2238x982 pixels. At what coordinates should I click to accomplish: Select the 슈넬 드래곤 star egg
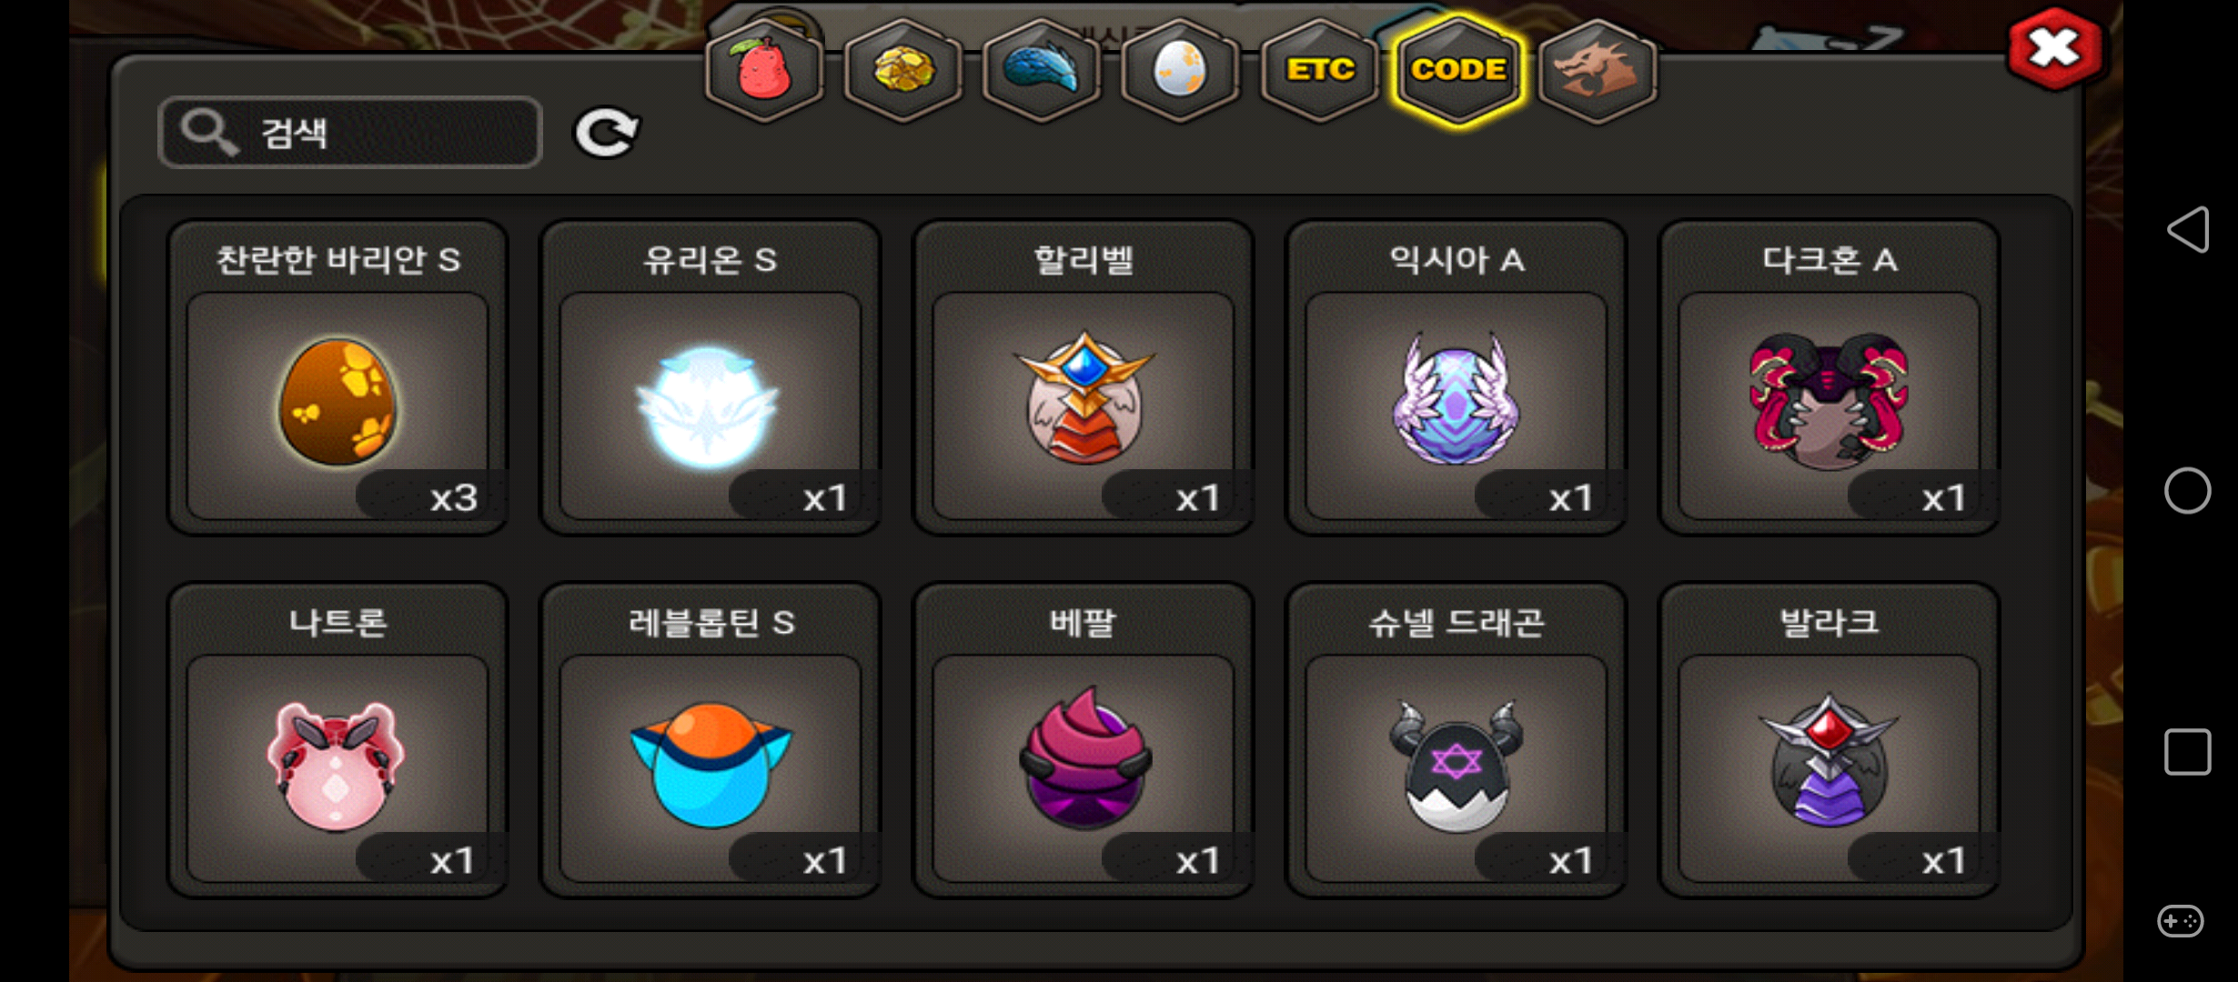pos(1457,740)
